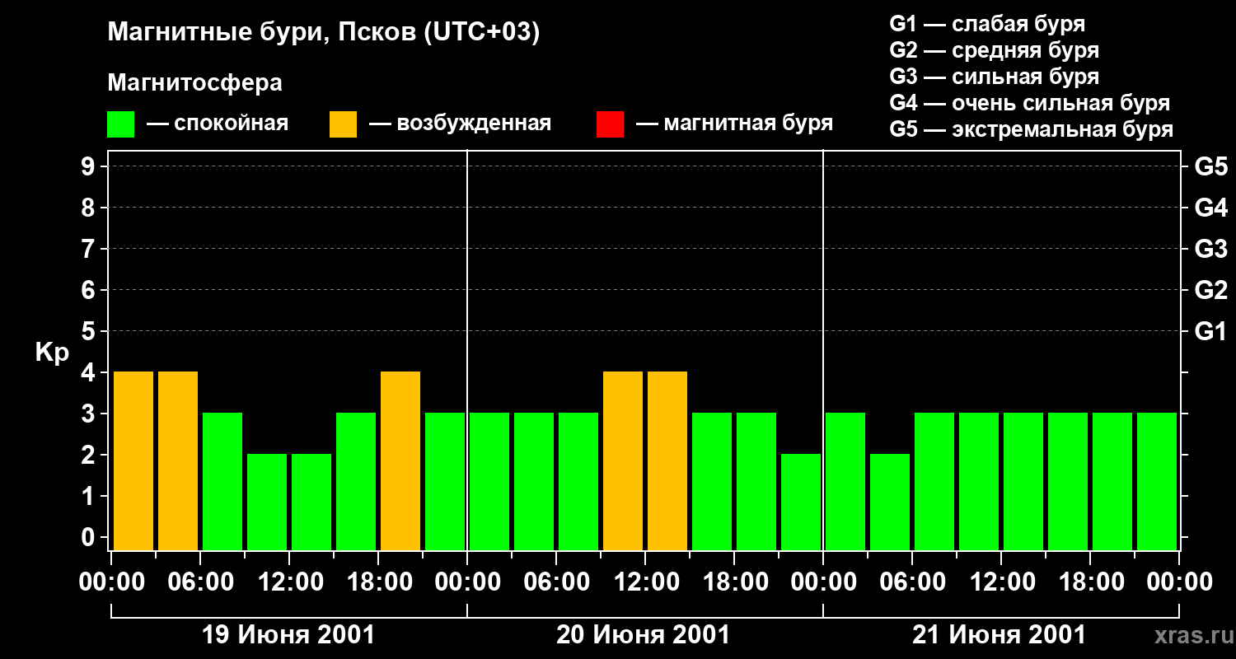The height and width of the screenshot is (659, 1236).
Task: Click the '5' label on the Kp axis
Action: 90,331
